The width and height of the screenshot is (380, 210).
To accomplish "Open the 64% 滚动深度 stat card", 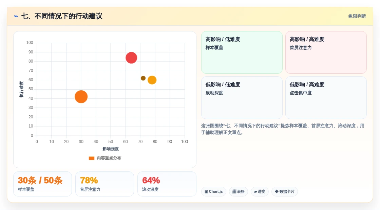I will point(167,184).
